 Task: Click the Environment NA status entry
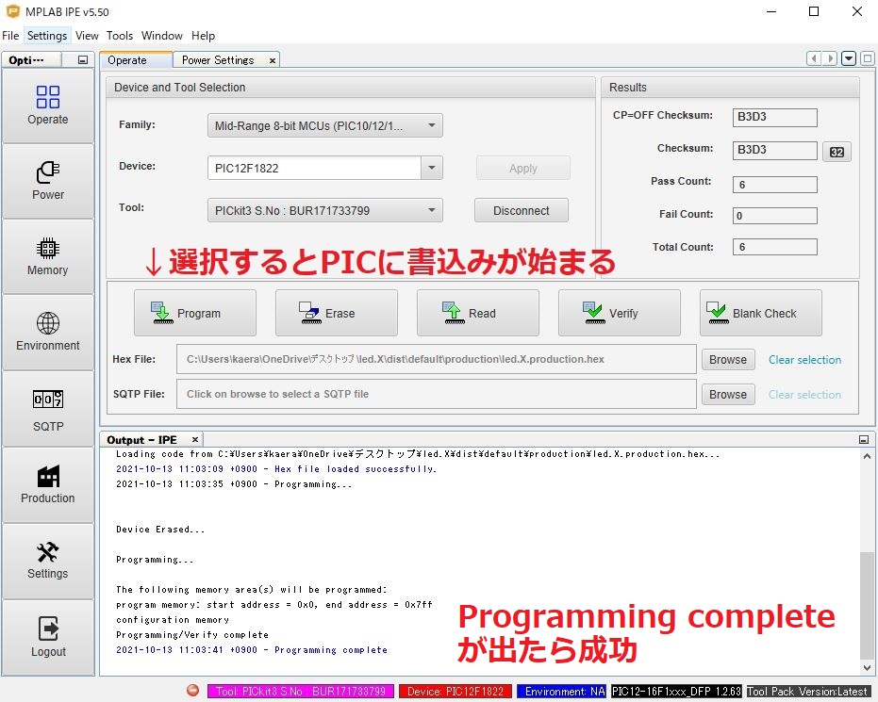coord(561,692)
